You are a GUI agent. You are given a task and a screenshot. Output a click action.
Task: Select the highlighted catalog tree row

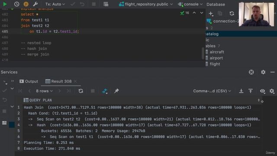tap(241, 34)
